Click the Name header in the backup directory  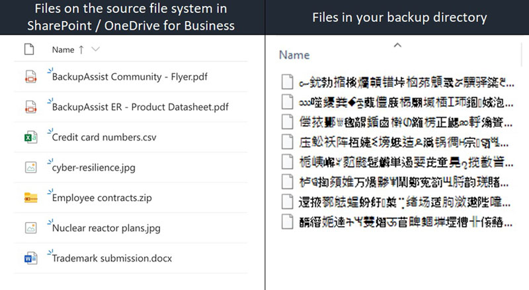point(294,55)
